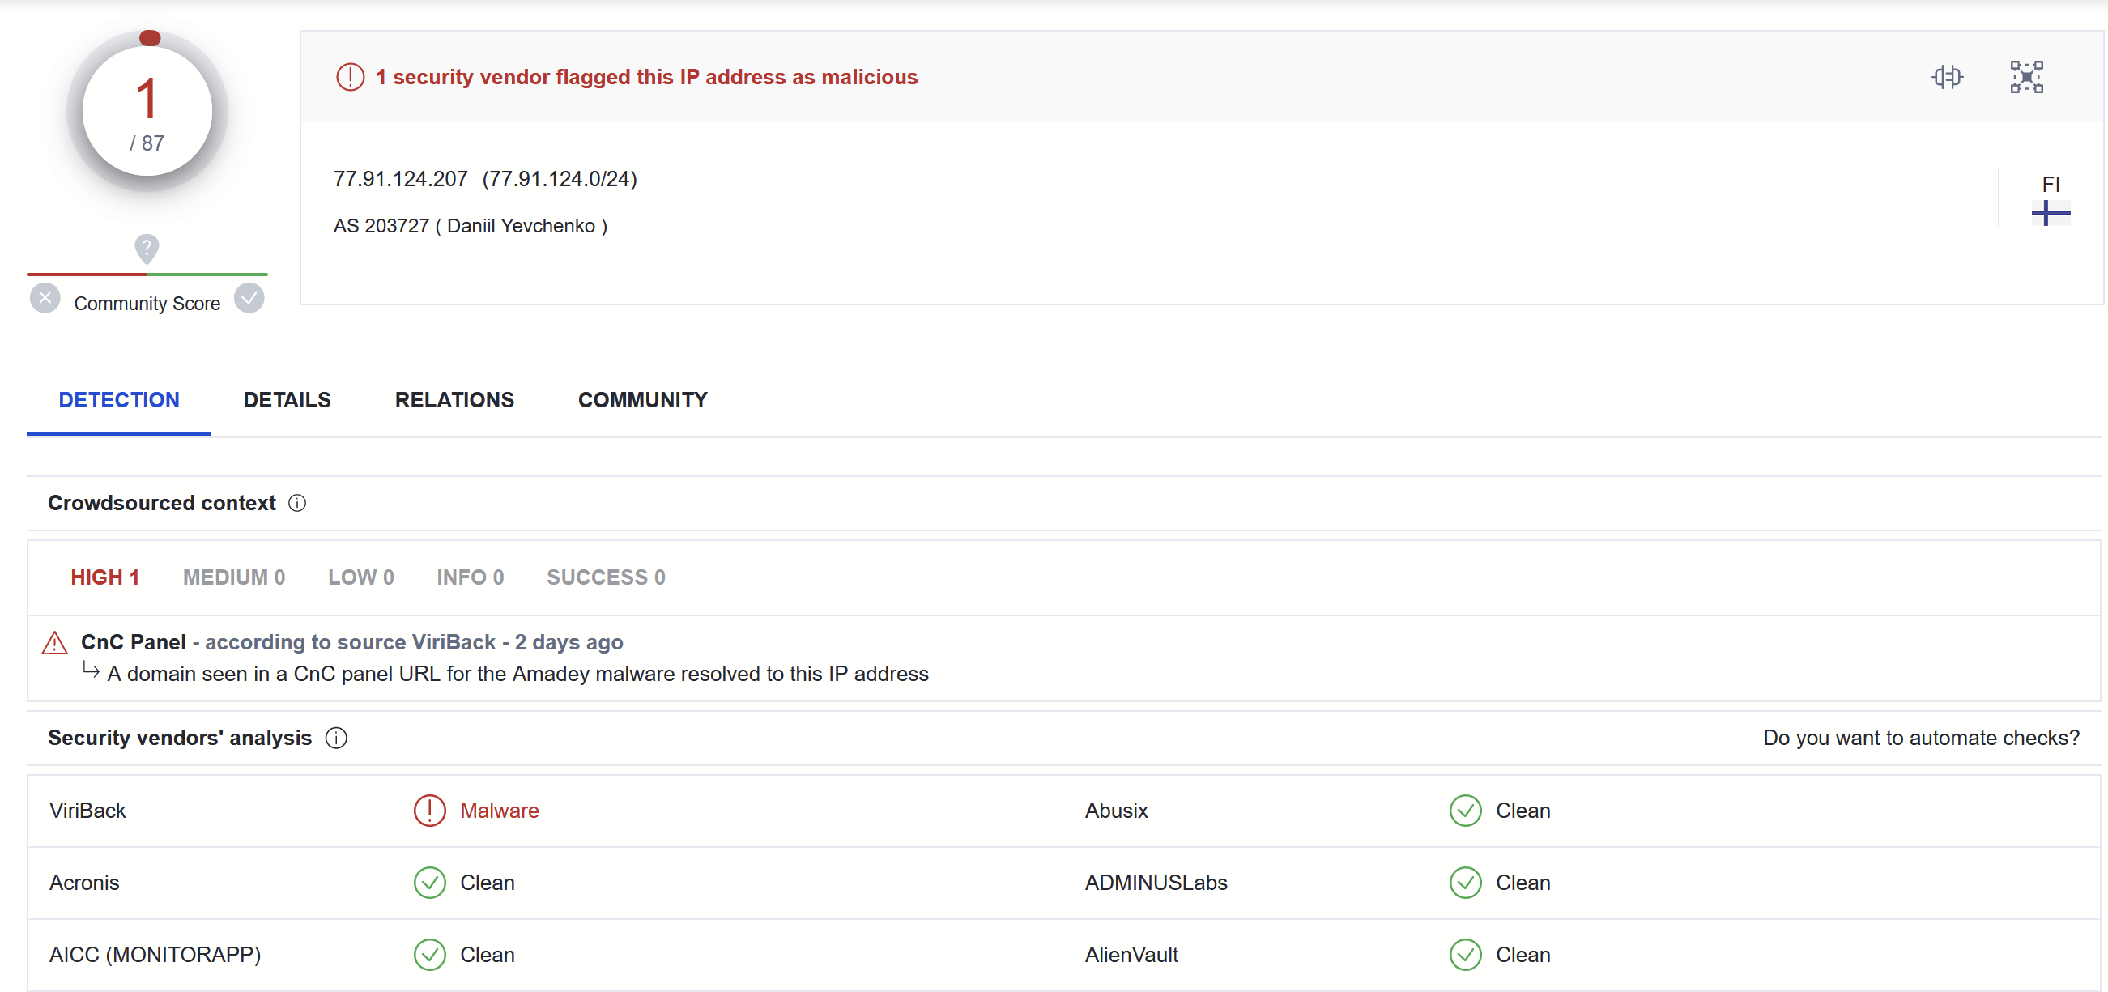Screen dimensions: 2108x992
Task: Click the CnC Panel warning triangle icon
Action: pyautogui.click(x=55, y=642)
